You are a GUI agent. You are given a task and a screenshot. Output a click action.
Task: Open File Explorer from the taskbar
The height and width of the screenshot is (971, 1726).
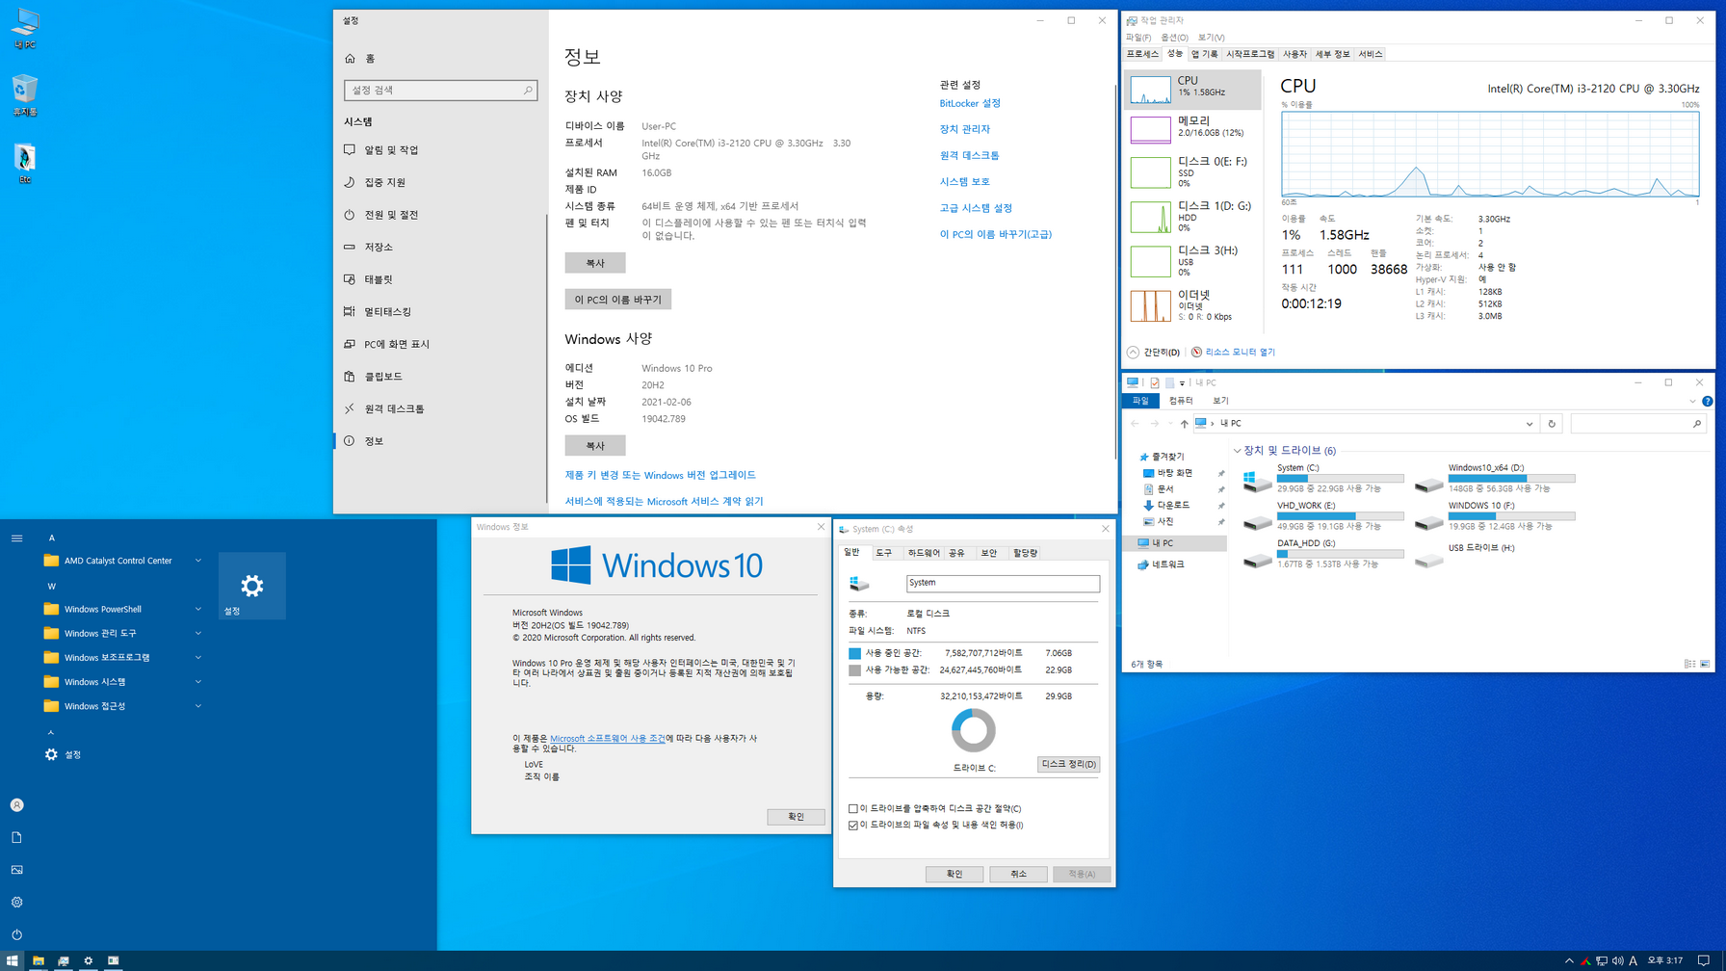point(39,960)
